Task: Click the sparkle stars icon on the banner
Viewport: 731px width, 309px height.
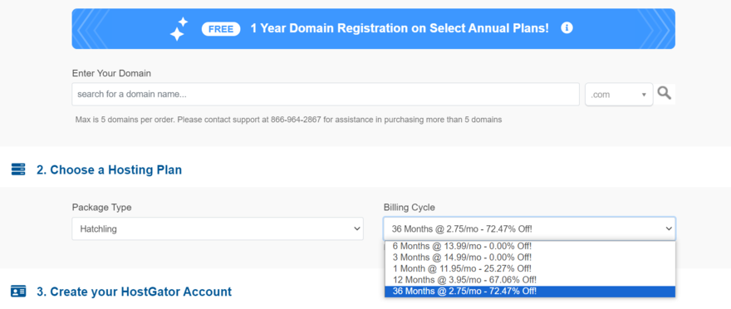Action: click(x=179, y=29)
